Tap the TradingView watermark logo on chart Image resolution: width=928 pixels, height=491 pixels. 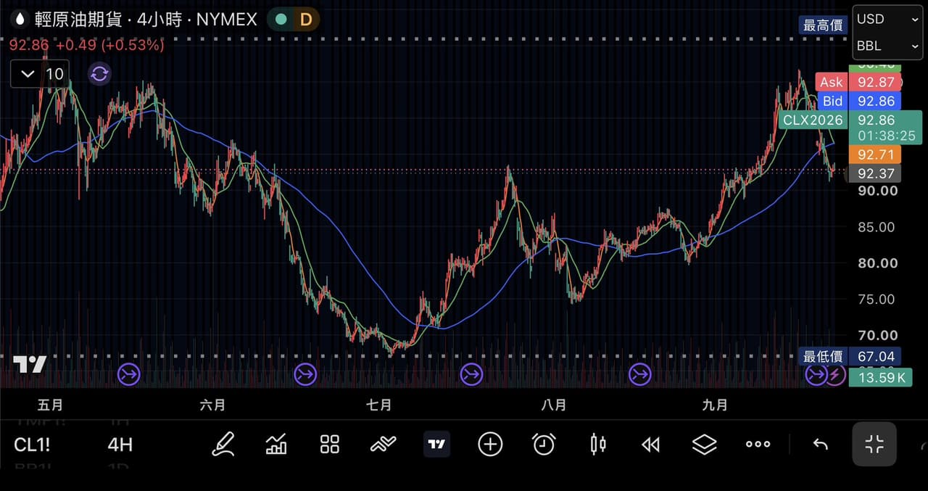pos(30,365)
